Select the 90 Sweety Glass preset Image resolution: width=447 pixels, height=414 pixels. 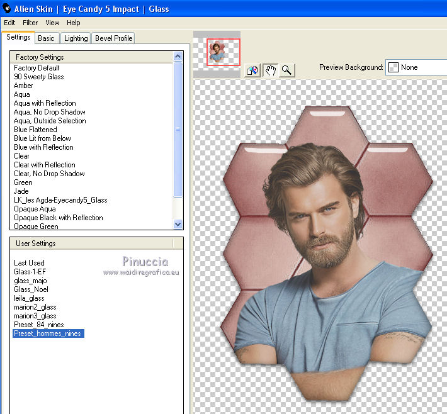pyautogui.click(x=39, y=77)
